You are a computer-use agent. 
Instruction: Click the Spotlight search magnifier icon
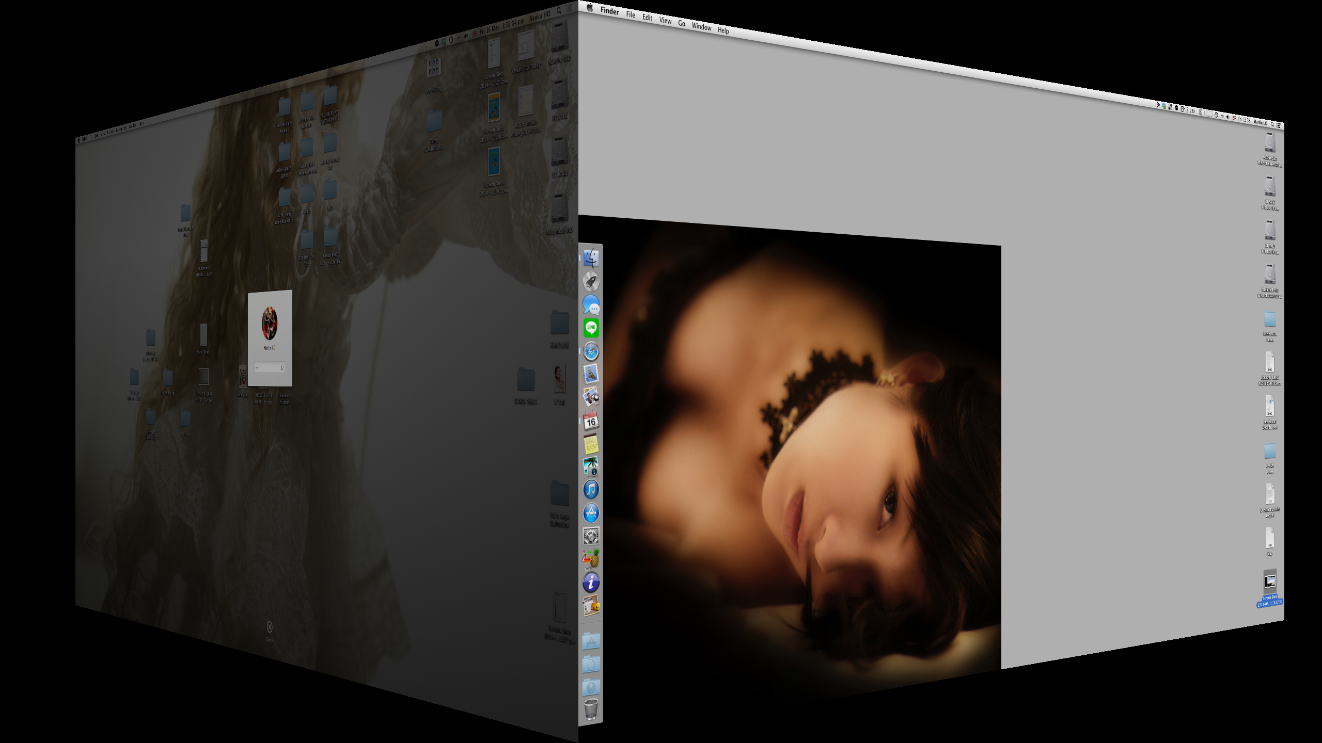pos(1272,124)
